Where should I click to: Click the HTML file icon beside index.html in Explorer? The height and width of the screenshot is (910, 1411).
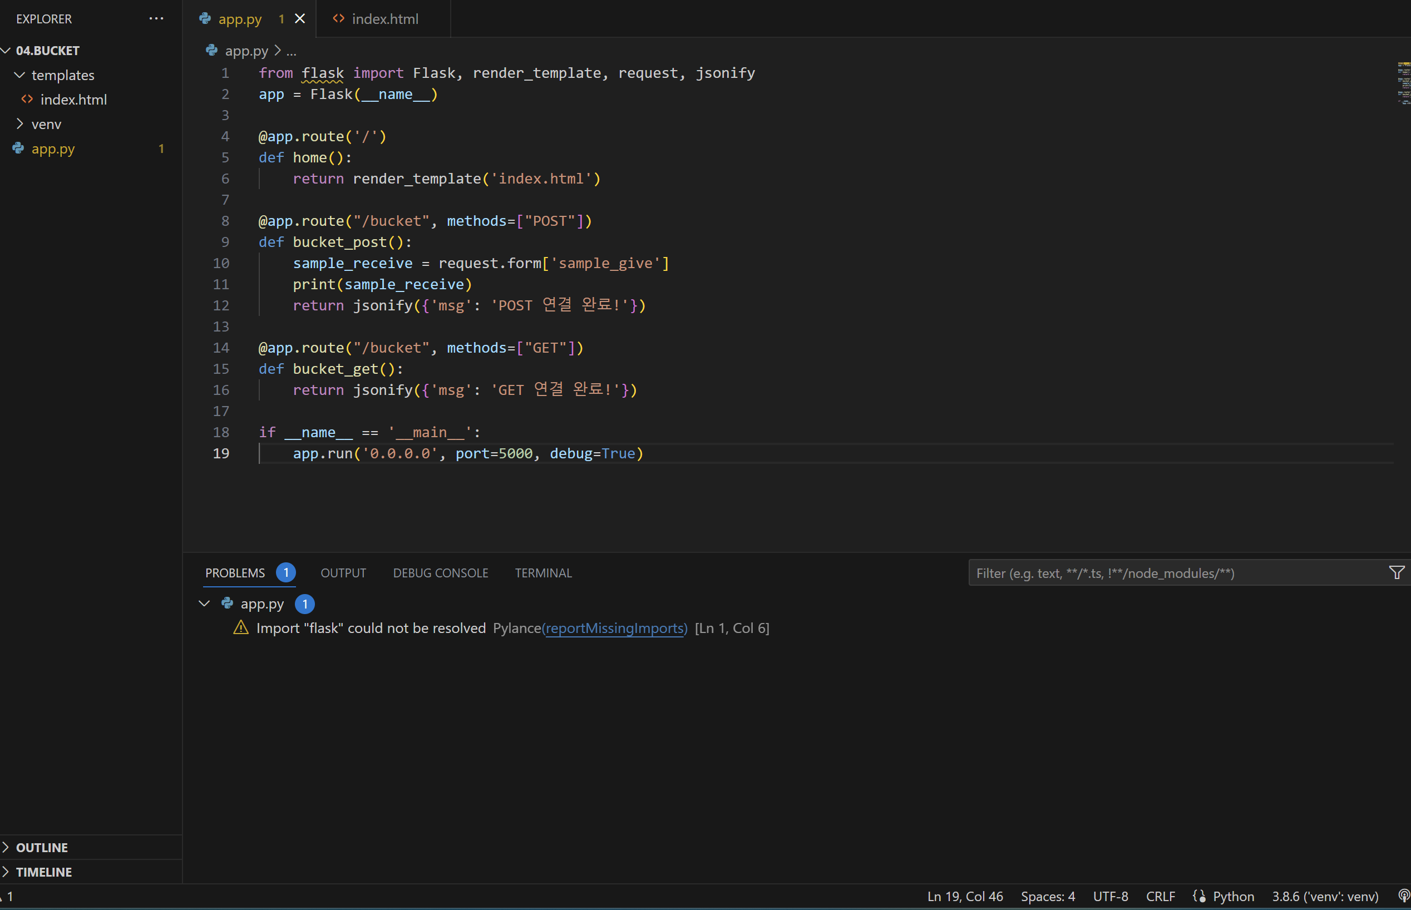(27, 99)
